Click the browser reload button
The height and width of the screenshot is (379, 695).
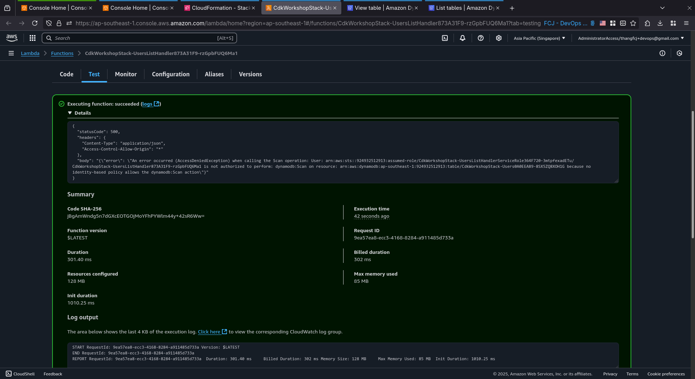pyautogui.click(x=35, y=23)
